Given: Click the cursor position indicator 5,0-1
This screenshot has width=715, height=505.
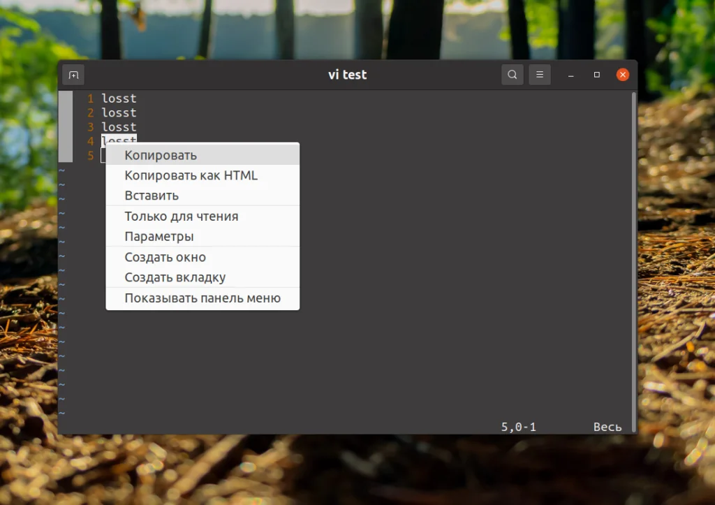Looking at the screenshot, I should (x=518, y=426).
